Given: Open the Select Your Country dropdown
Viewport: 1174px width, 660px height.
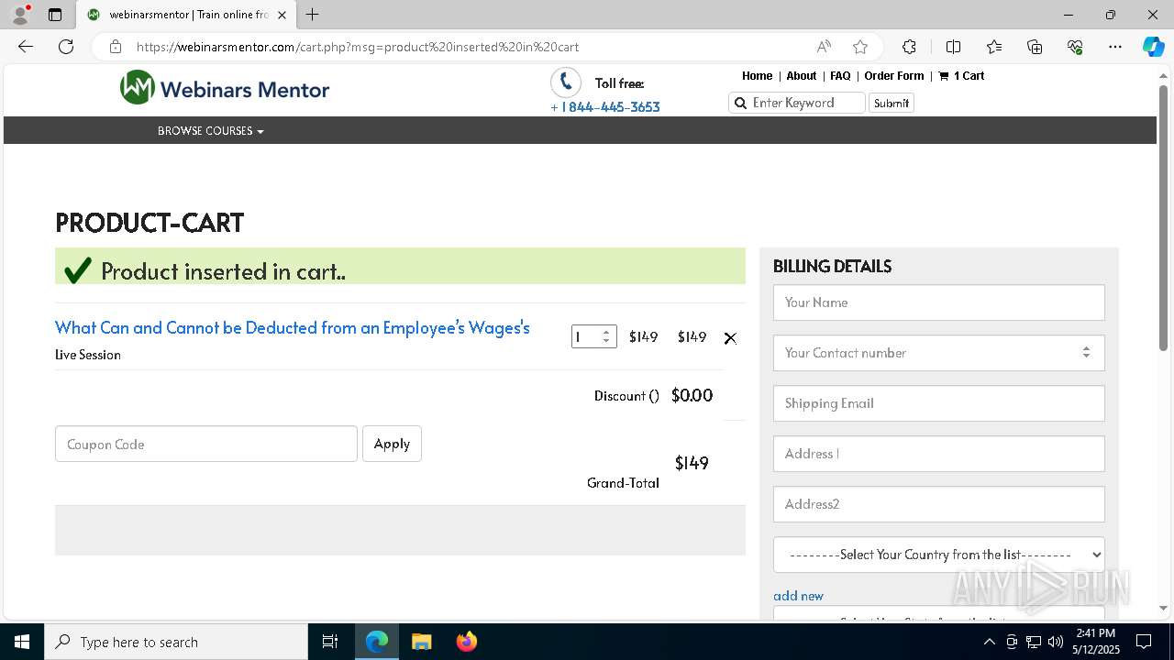Looking at the screenshot, I should pos(939,555).
